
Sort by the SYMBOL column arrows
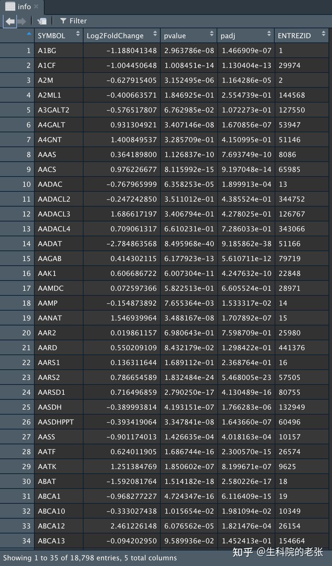[78, 34]
